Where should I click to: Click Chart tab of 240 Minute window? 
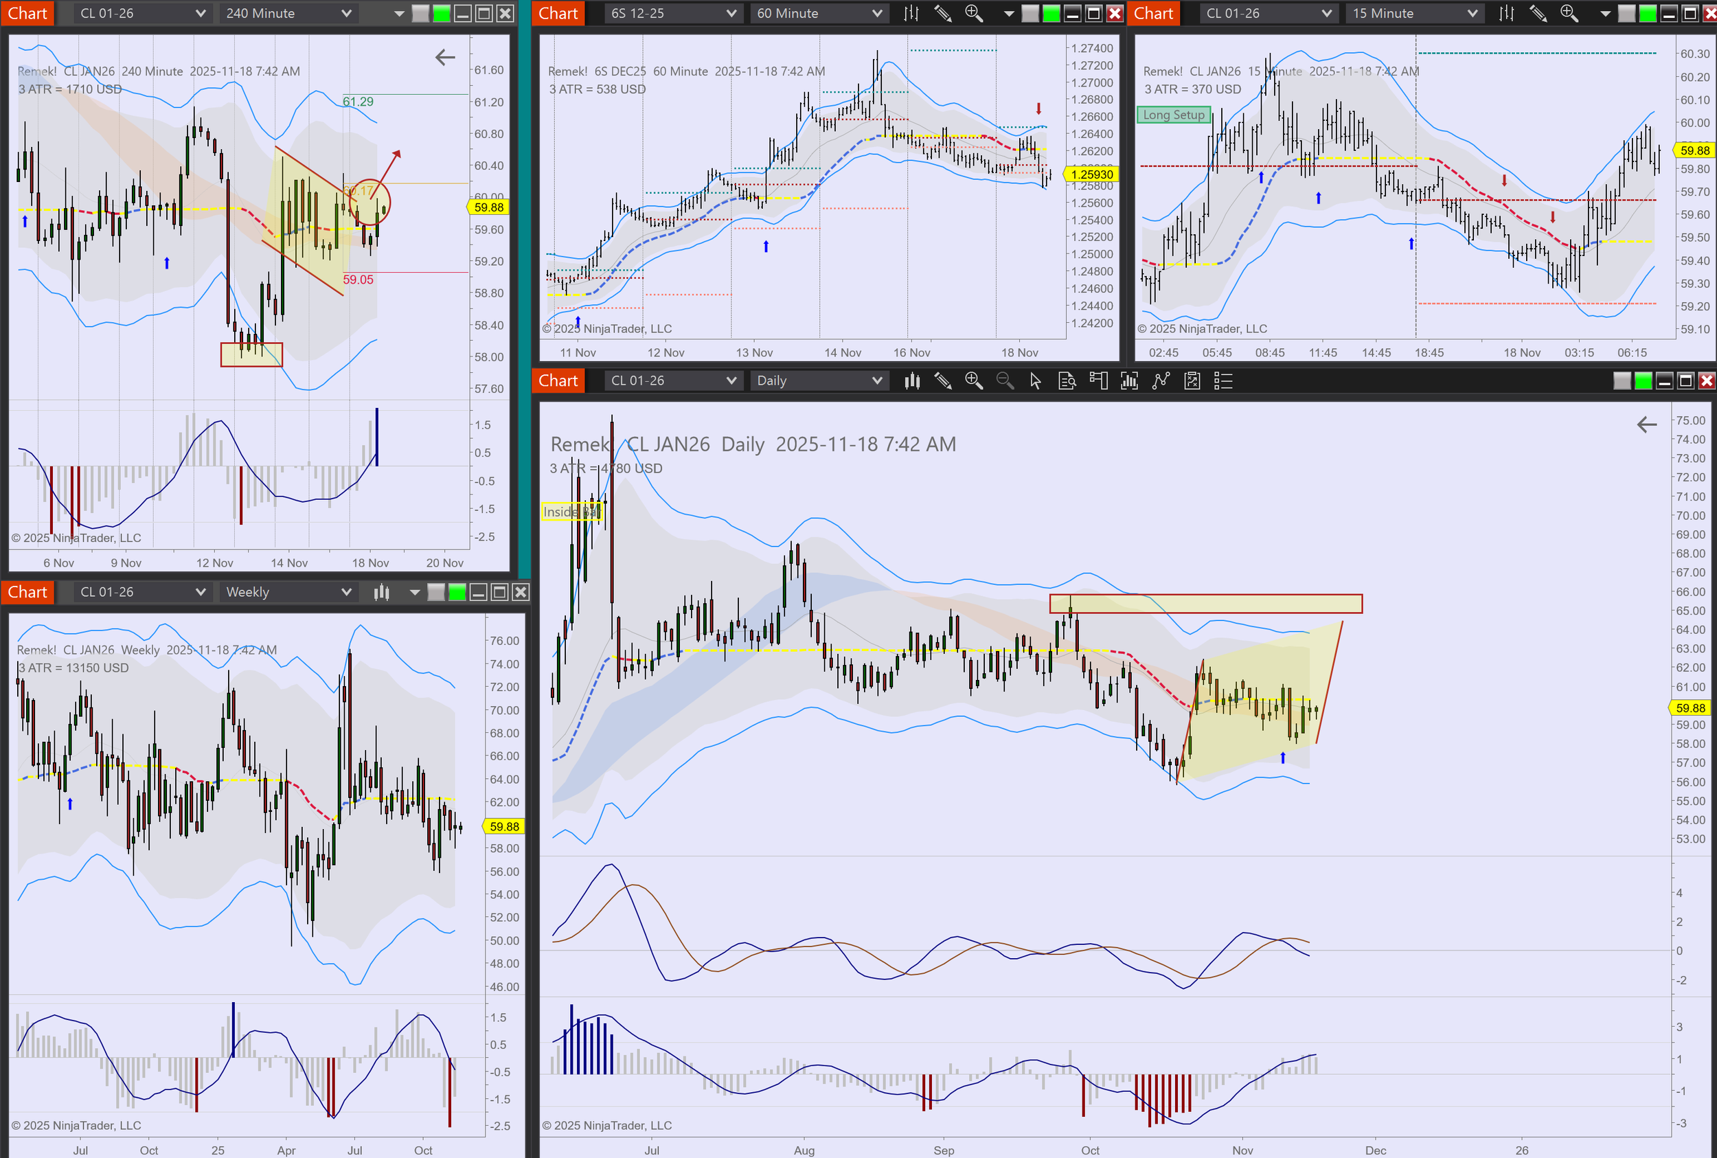27,13
